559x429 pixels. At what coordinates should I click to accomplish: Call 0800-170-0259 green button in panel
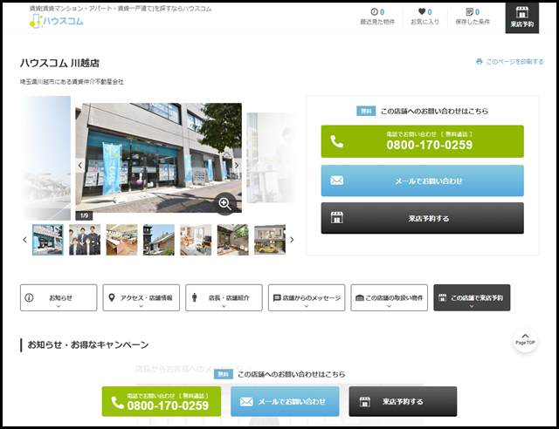pos(423,141)
